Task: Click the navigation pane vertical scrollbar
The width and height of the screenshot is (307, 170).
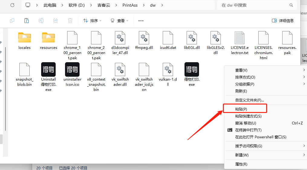Action: point(5,89)
